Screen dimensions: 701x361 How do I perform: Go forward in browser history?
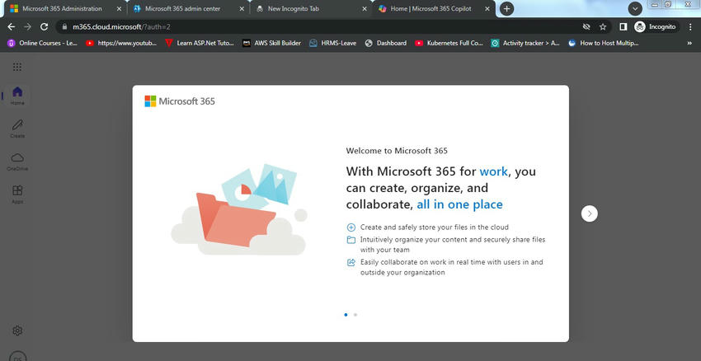[x=28, y=27]
